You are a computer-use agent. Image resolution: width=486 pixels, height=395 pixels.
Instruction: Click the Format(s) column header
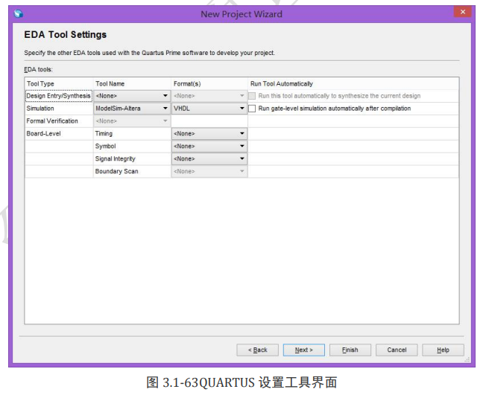coord(209,84)
